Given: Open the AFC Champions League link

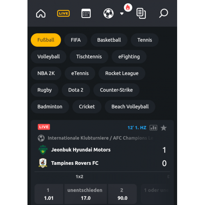Looking at the screenshot, I should click(133, 138).
